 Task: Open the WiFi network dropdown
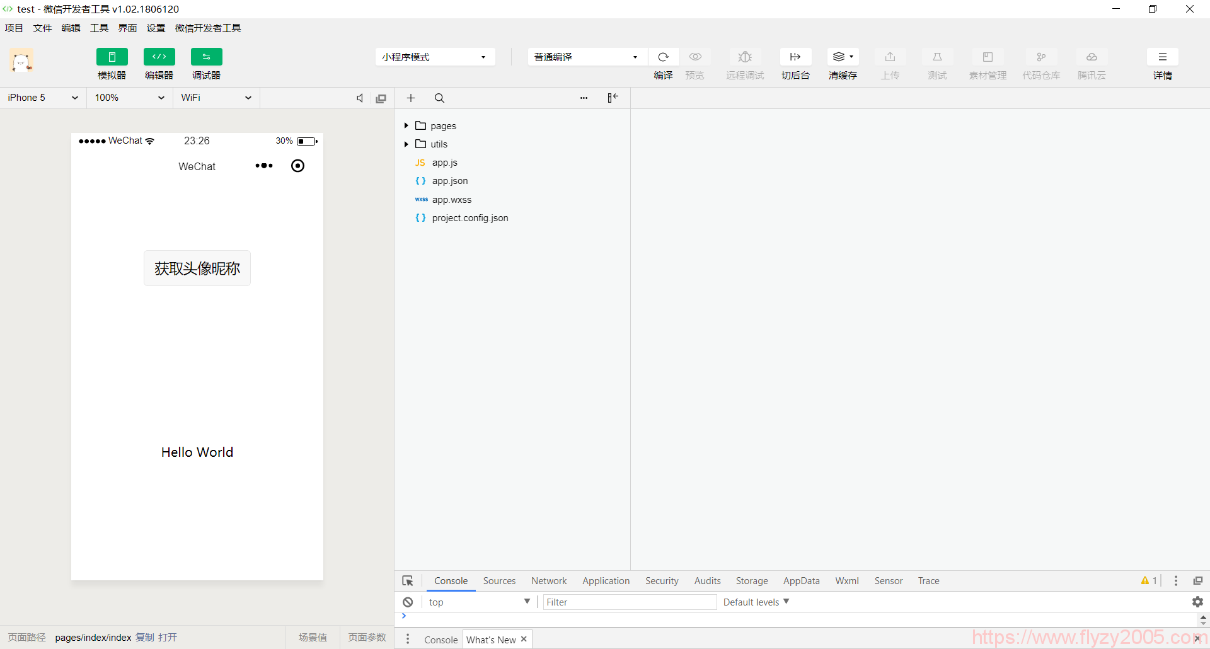pos(217,98)
